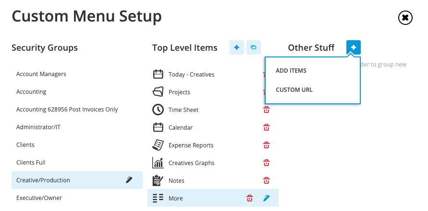Edit the Creative/Production security group

click(129, 180)
